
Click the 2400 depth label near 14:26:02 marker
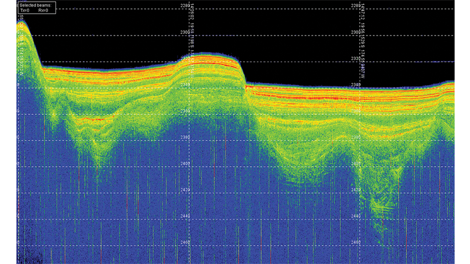[186, 163]
